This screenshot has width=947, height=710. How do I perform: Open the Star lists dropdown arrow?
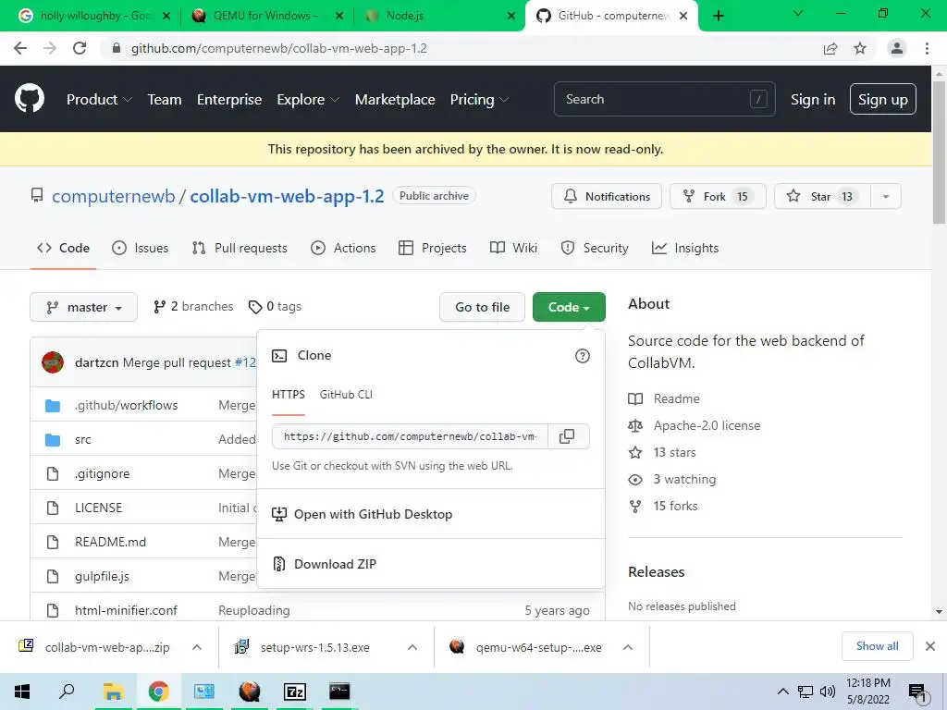(886, 196)
